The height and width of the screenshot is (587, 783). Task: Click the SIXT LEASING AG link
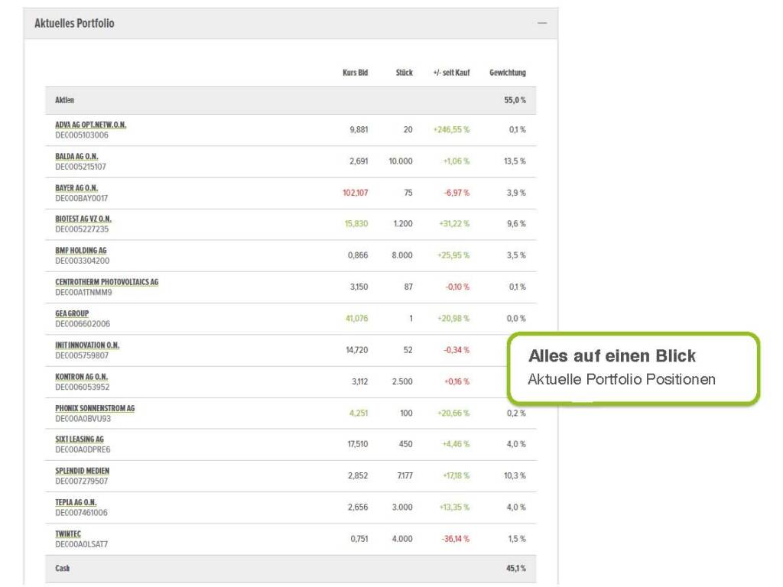[x=79, y=439]
